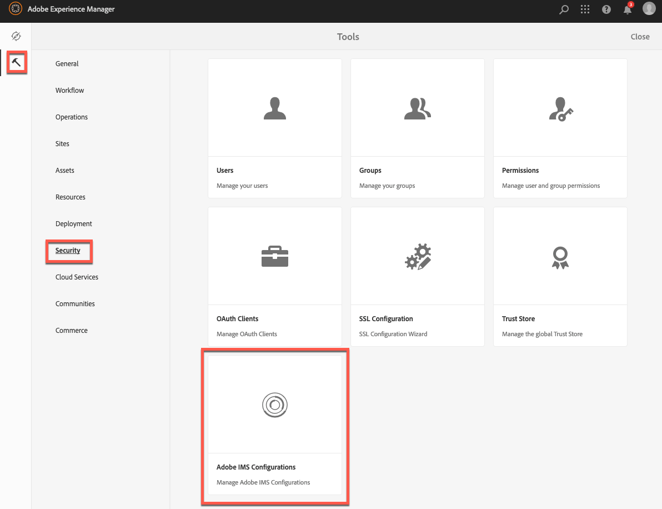Screen dimensions: 662x509
Task: Open the Operations tools category
Action: [x=71, y=117]
